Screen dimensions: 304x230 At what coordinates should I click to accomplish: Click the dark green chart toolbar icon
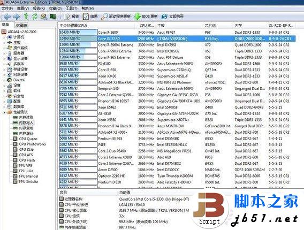click(x=53, y=17)
